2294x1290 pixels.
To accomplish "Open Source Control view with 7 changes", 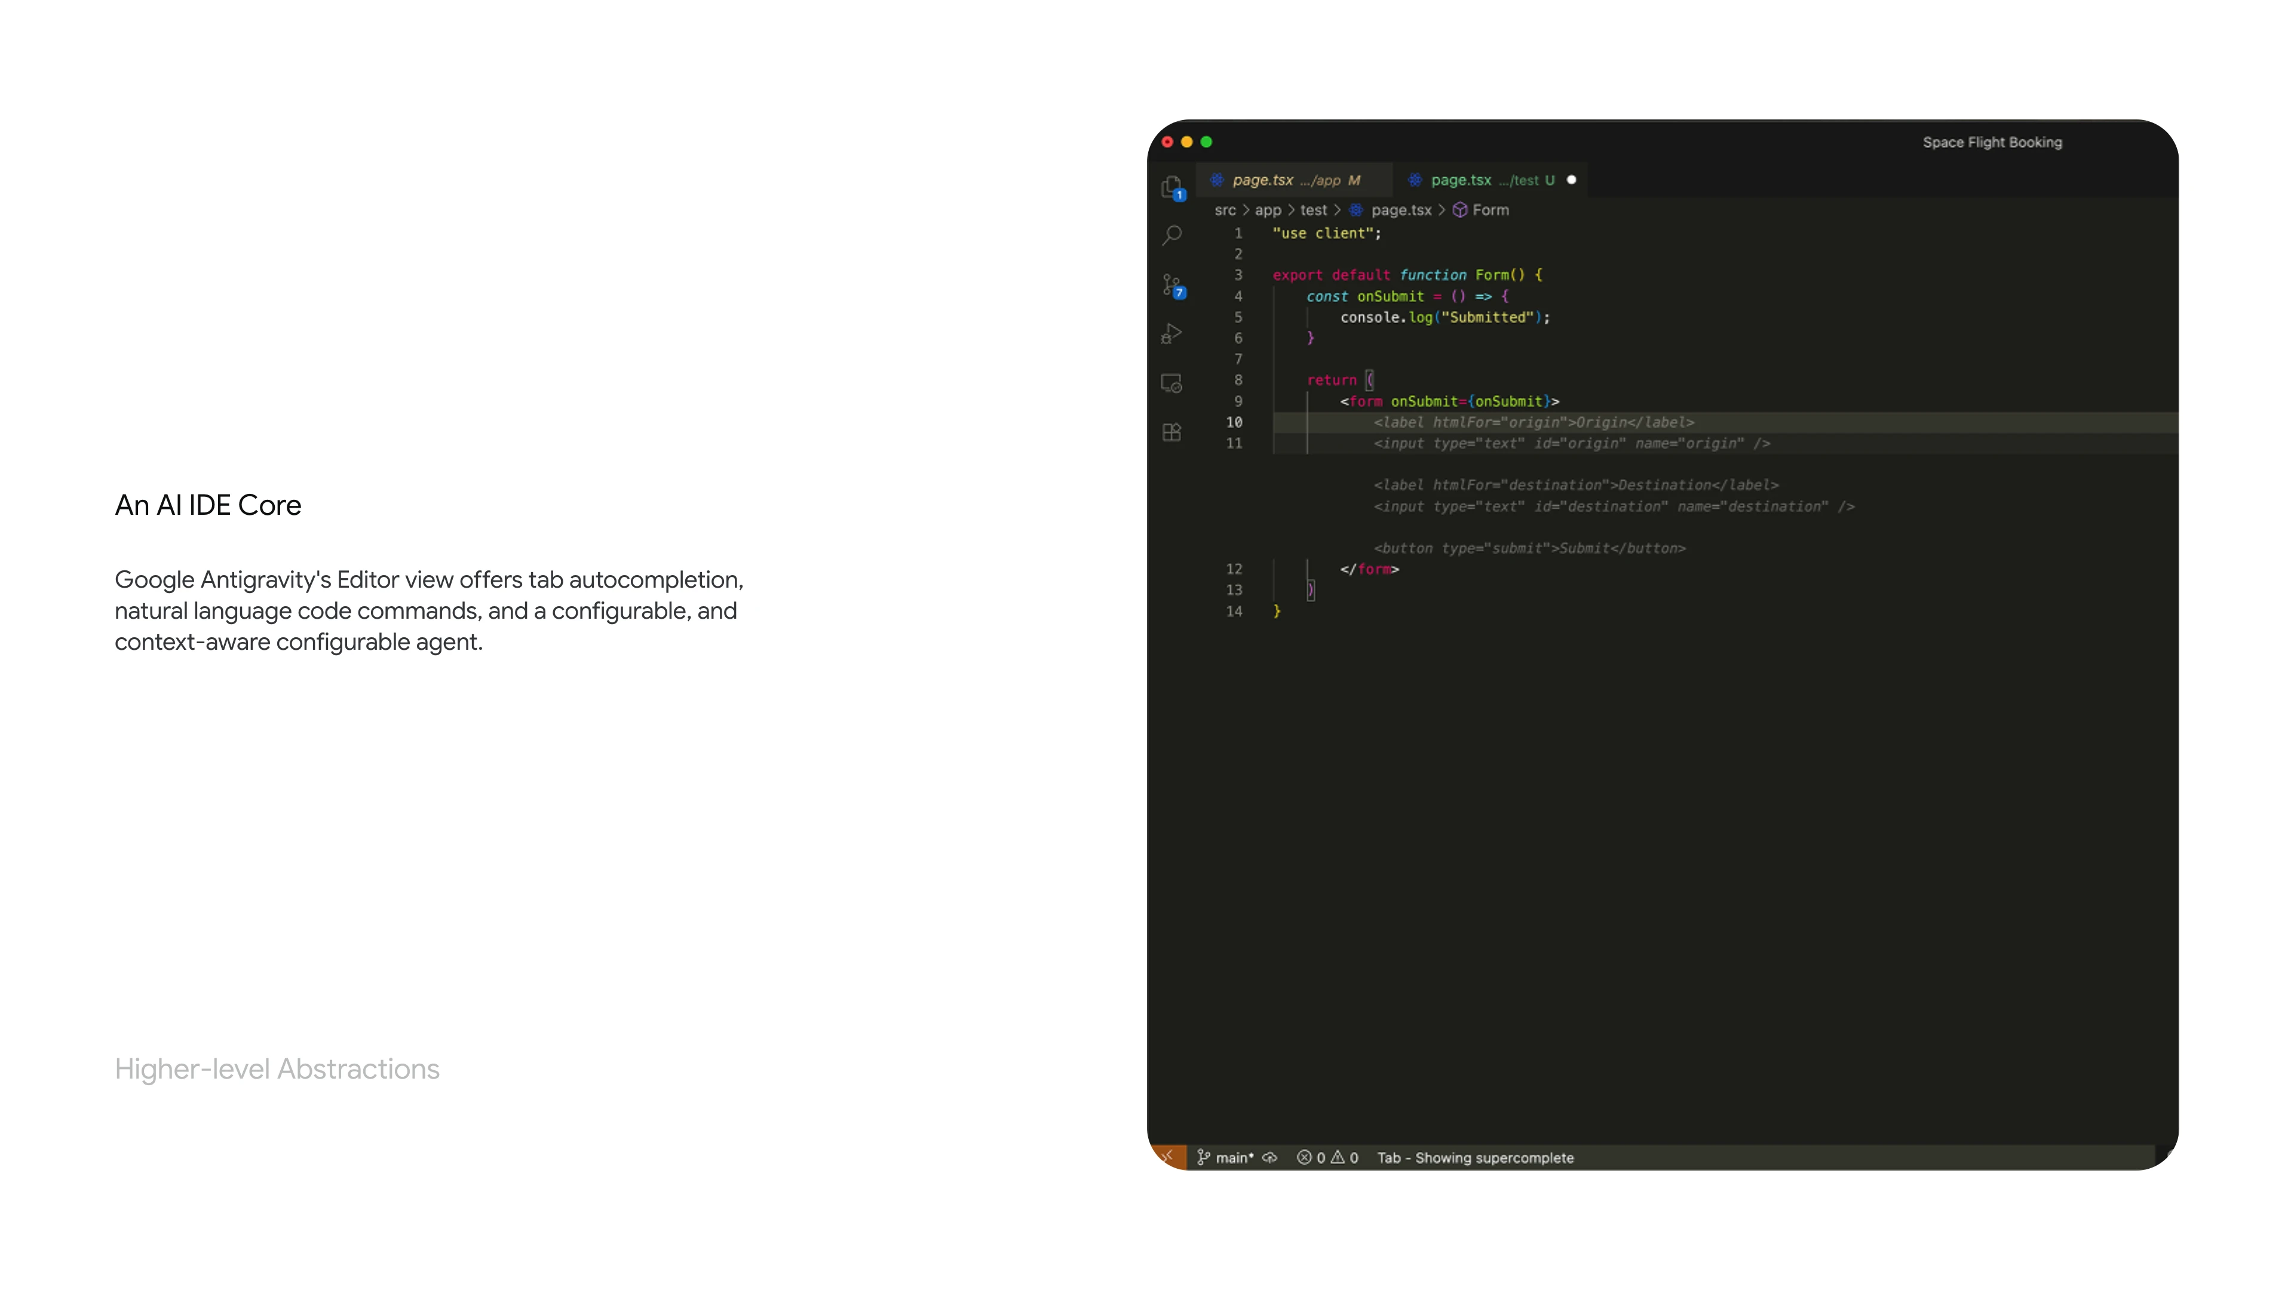I will [x=1172, y=285].
